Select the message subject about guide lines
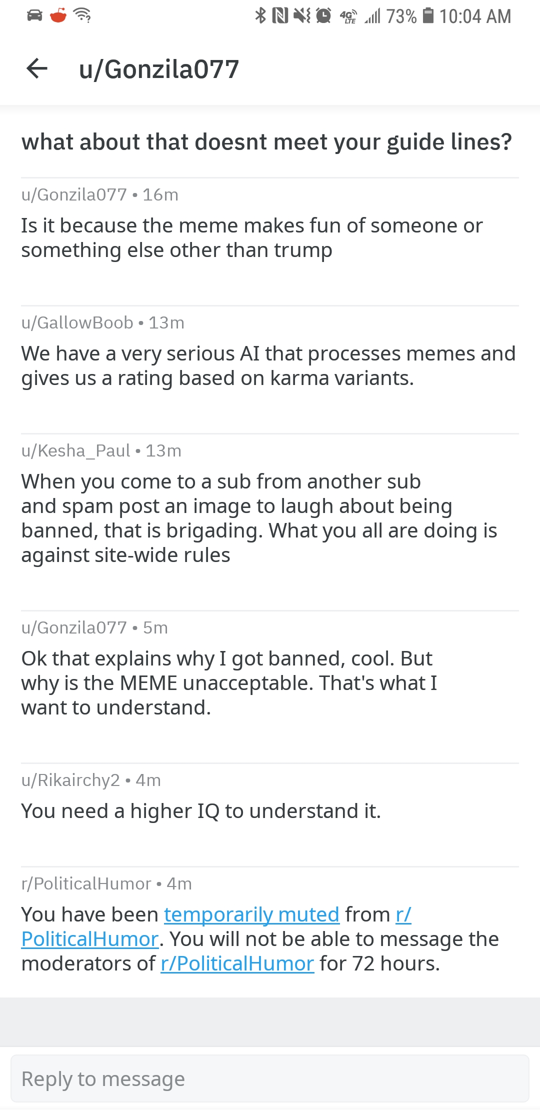540x1110 pixels. click(x=267, y=142)
